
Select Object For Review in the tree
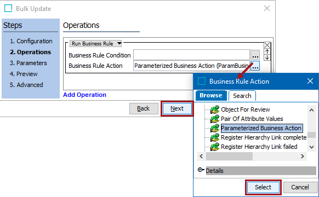coord(246,109)
